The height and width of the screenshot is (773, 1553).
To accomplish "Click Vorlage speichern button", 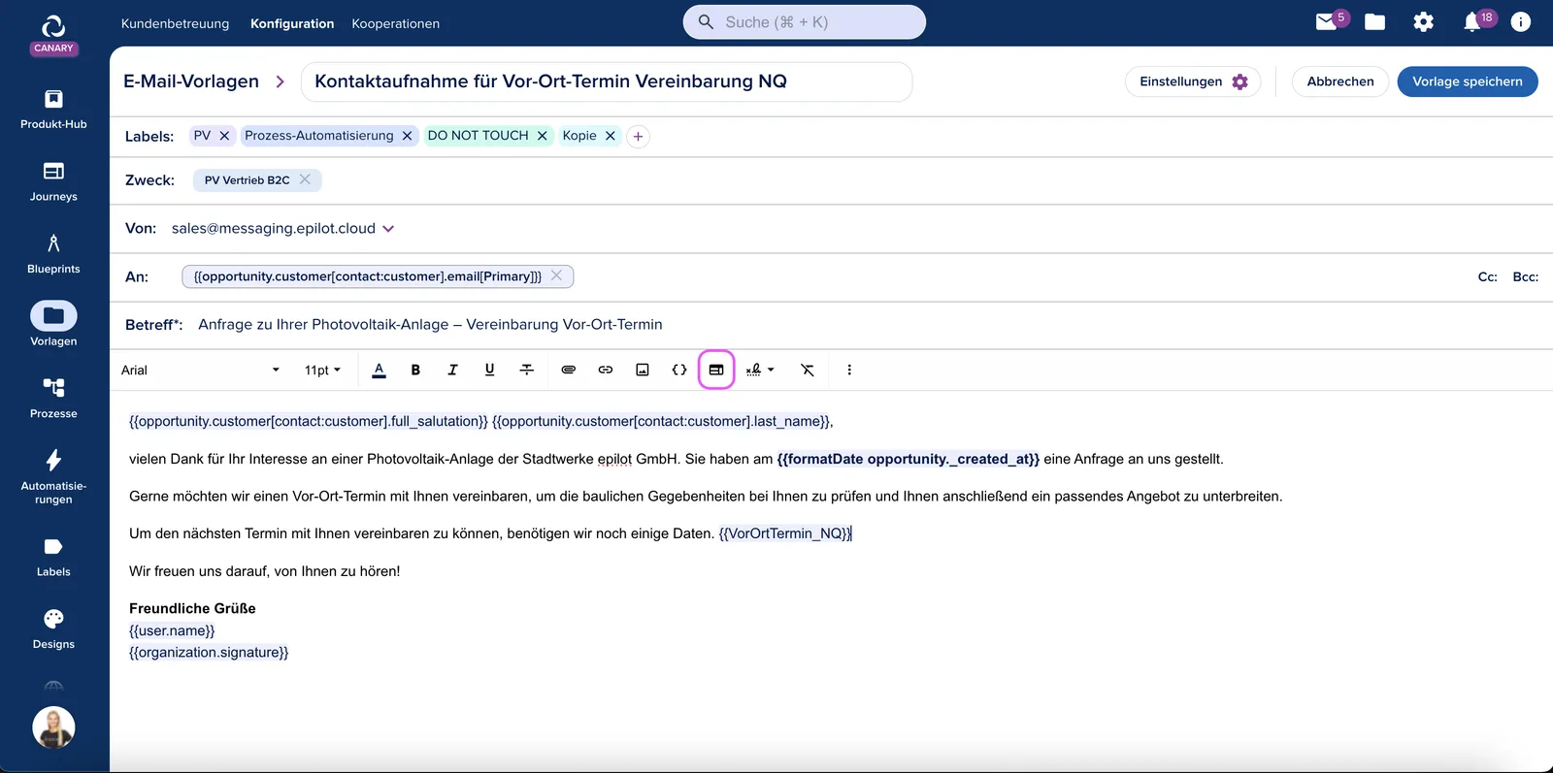I will tap(1468, 81).
